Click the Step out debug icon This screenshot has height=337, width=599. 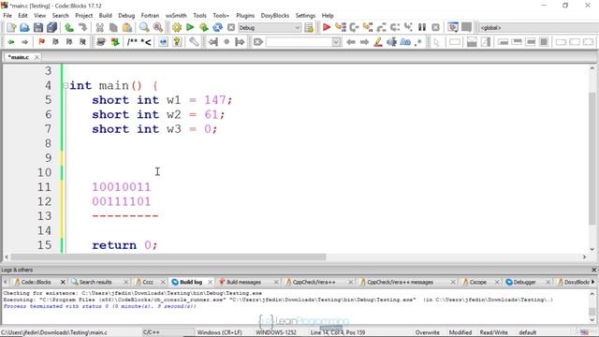(381, 27)
